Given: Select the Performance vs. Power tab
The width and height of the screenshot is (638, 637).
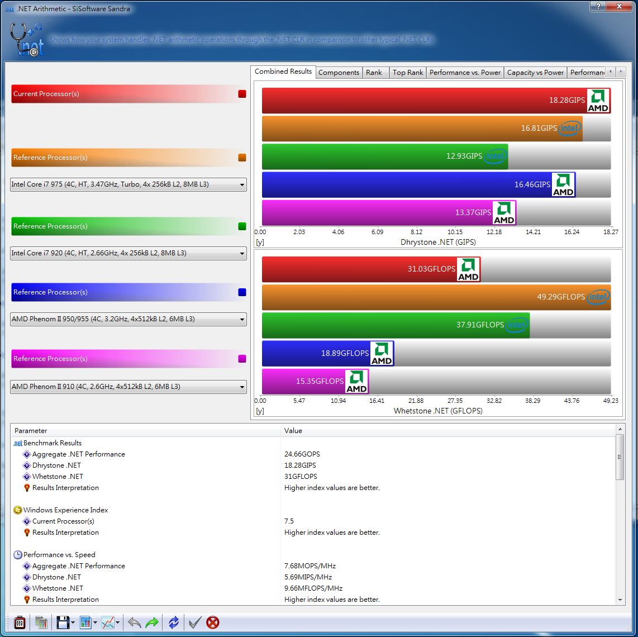Looking at the screenshot, I should [465, 73].
